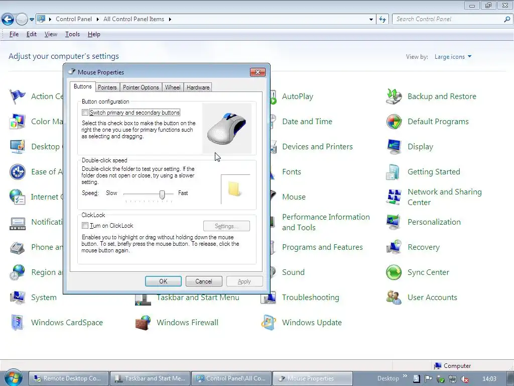Open Ease of Access Center icon
The image size is (514, 386).
tap(18, 172)
